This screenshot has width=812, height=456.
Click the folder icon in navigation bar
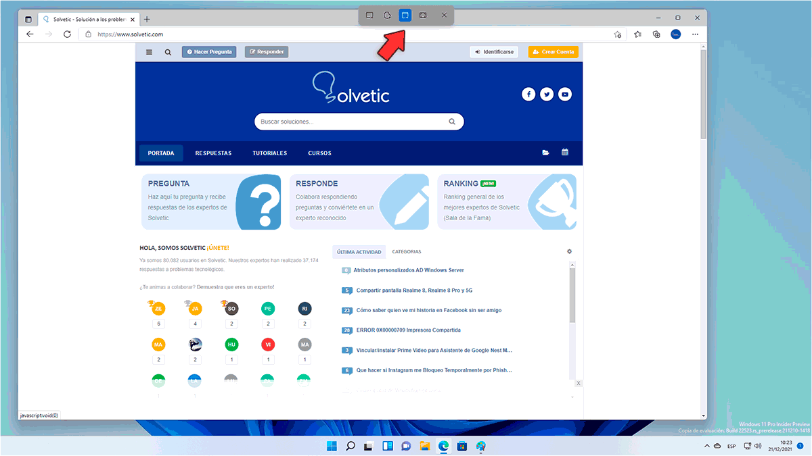[545, 153]
